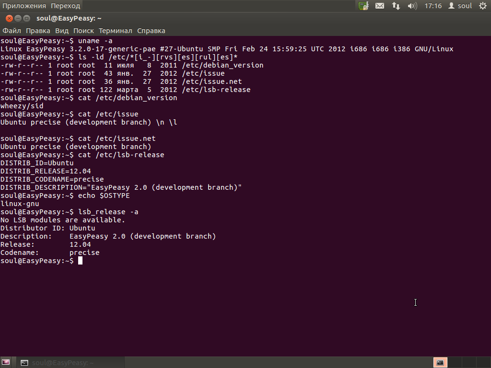
Task: Click the Linux EasyPeasy 3.2.0-17-generic-pae kernel line
Action: (227, 49)
